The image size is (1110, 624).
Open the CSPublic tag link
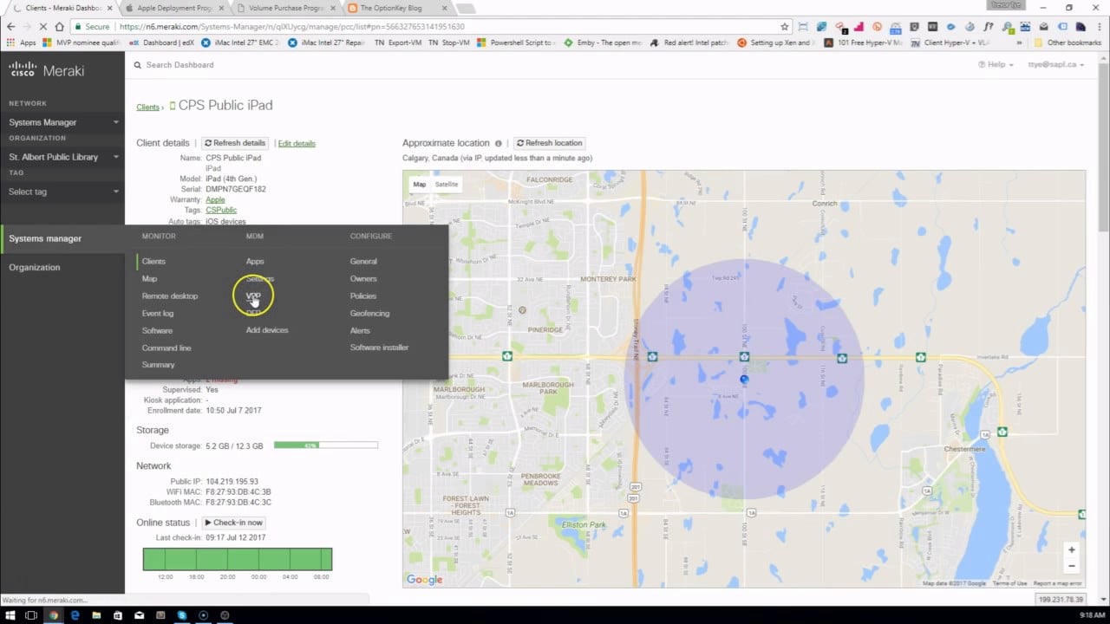coord(221,210)
